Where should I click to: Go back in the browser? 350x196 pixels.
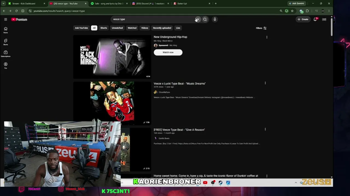point(4,11)
